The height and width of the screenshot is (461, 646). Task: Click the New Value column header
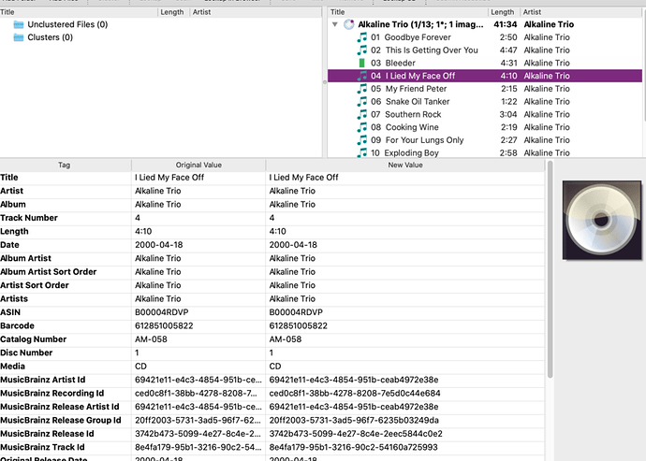click(x=405, y=166)
